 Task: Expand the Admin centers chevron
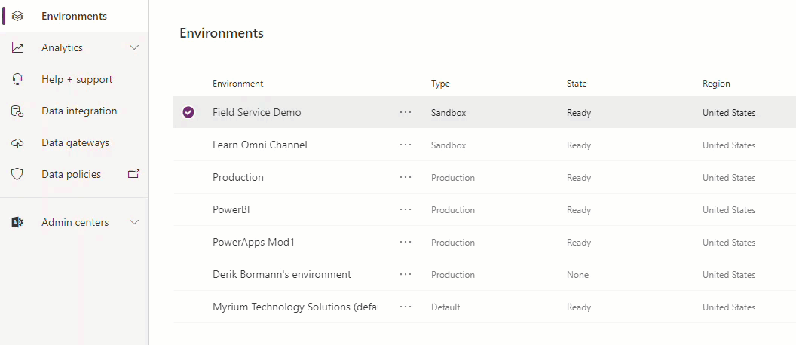(134, 222)
